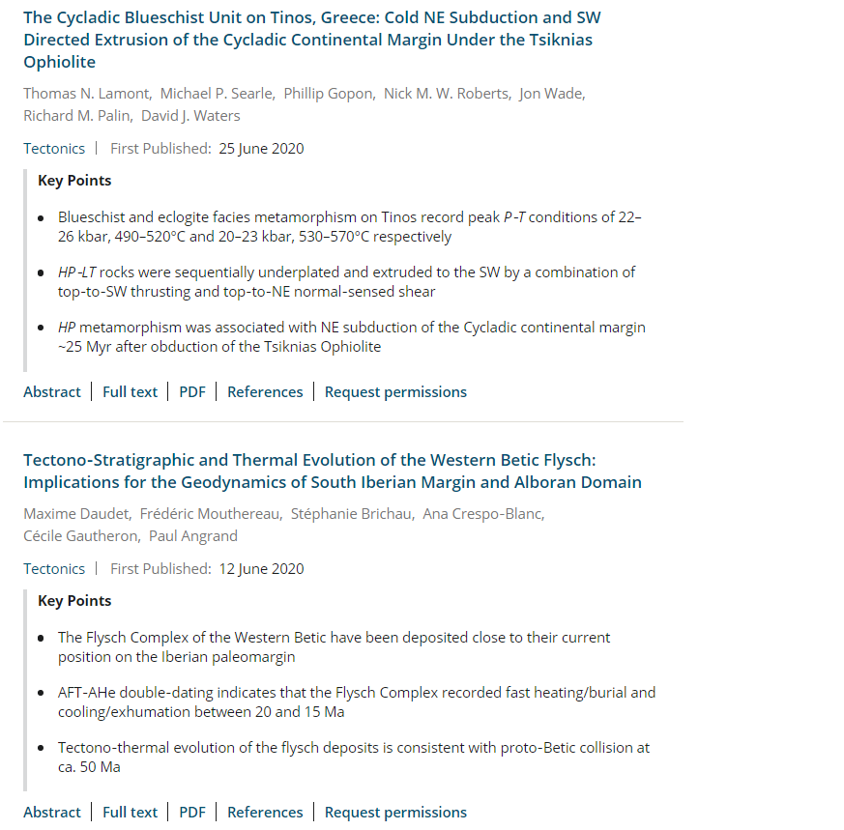The height and width of the screenshot is (830, 844).
Task: Open Full text of the Tinos article
Action: [x=130, y=391]
